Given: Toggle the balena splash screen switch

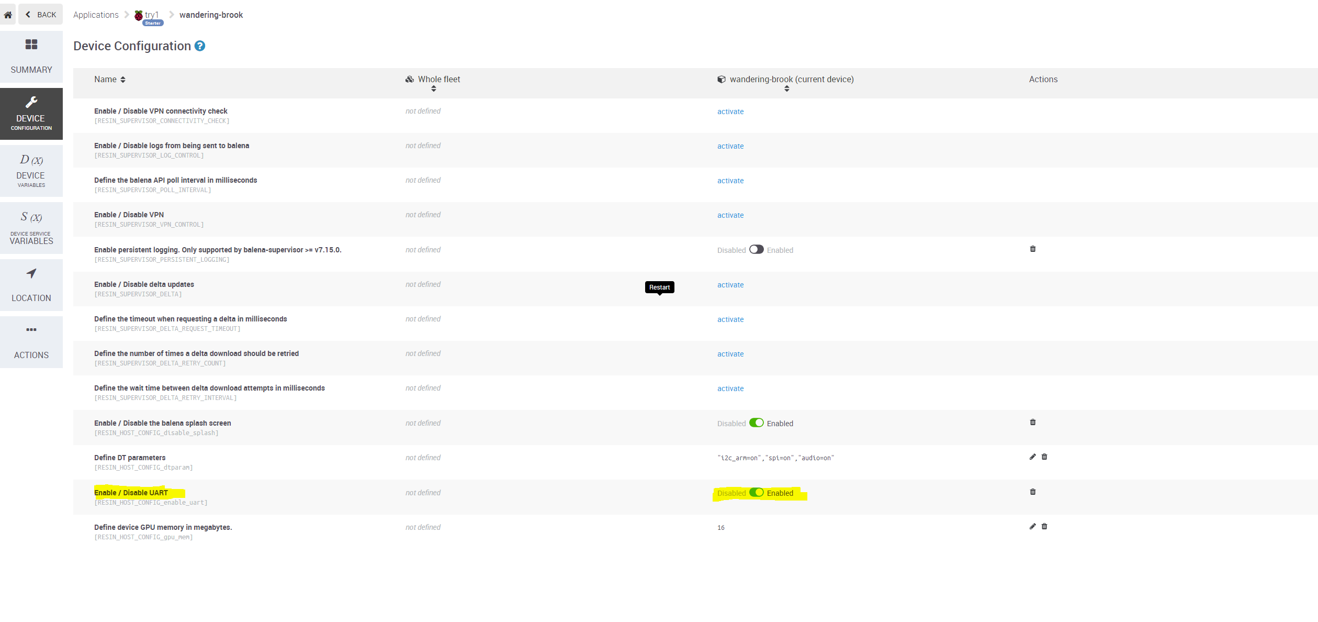Looking at the screenshot, I should (x=756, y=423).
